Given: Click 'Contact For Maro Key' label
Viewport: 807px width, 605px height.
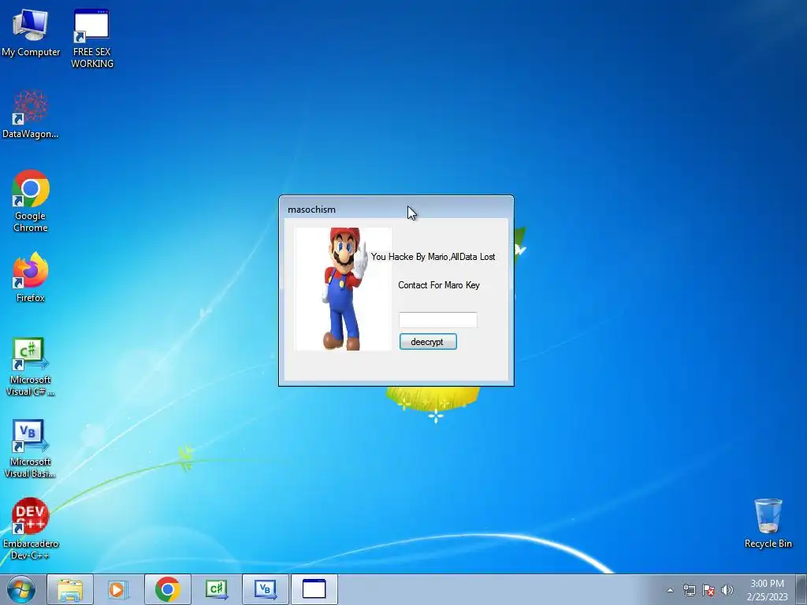Looking at the screenshot, I should 438,285.
